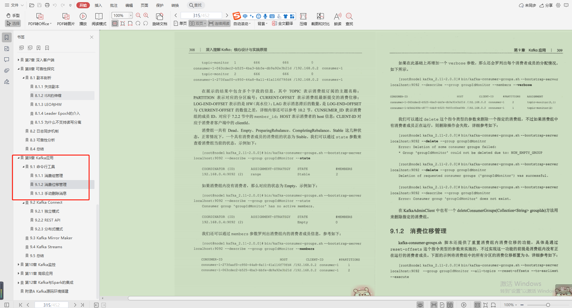The width and height of the screenshot is (572, 308).
Task: Click the 旋转文档 rotate tool
Action: click(x=160, y=19)
